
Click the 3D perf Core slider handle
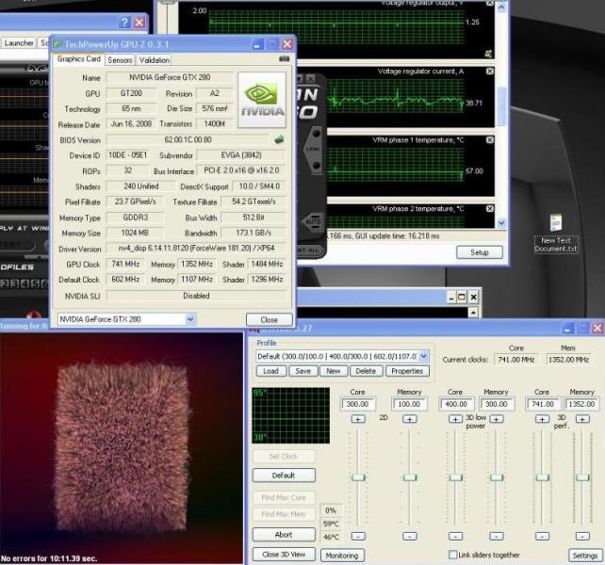(x=542, y=477)
